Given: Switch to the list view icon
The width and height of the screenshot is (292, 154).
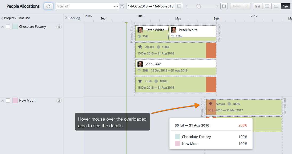Looking at the screenshot, I should [x=267, y=6].
